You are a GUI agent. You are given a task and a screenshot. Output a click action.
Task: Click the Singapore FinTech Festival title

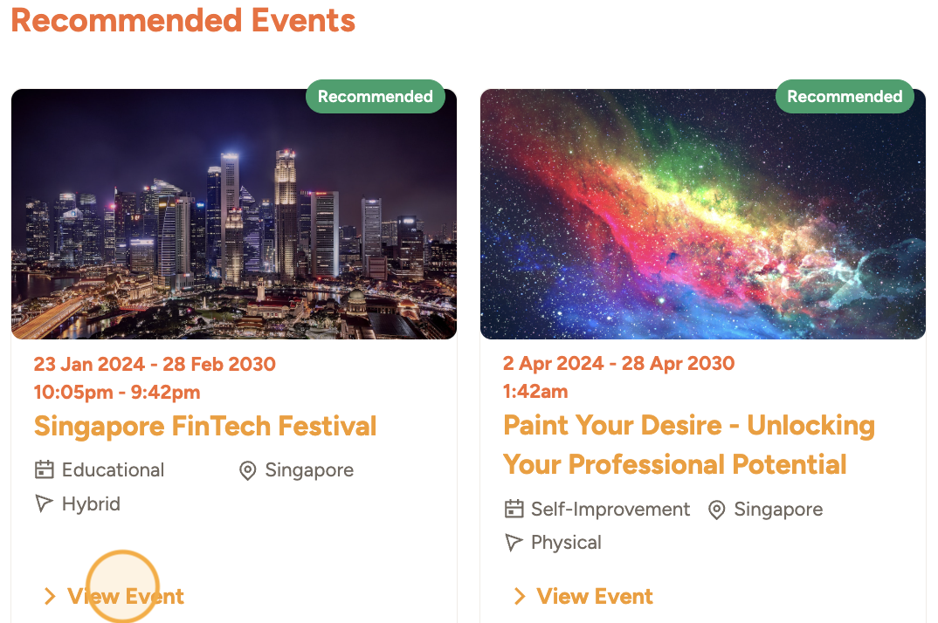pos(205,426)
